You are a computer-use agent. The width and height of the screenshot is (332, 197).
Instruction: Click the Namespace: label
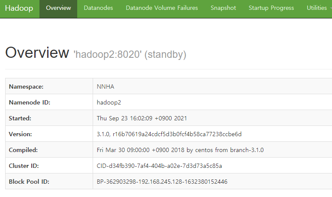26,87
